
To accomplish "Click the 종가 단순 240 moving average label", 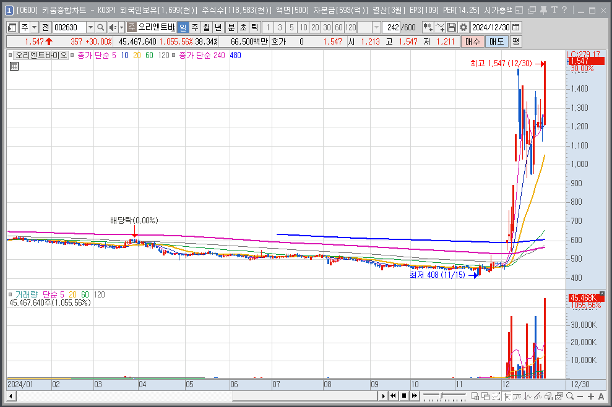I will point(202,56).
